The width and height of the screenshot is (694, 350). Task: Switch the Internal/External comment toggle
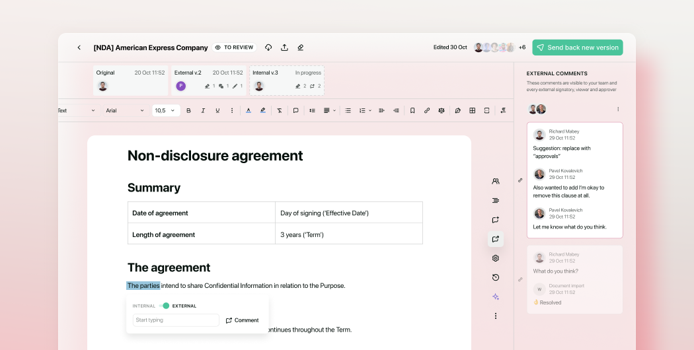pyautogui.click(x=164, y=306)
